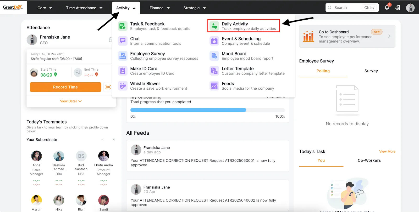This screenshot has height=212, width=419.
Task: Switch to Co-Workers tab in Today's Task
Action: point(369,161)
